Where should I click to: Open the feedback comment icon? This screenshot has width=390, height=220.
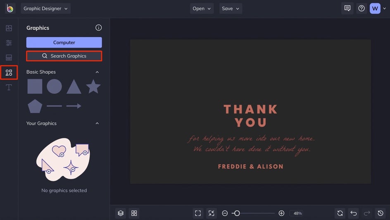click(347, 8)
